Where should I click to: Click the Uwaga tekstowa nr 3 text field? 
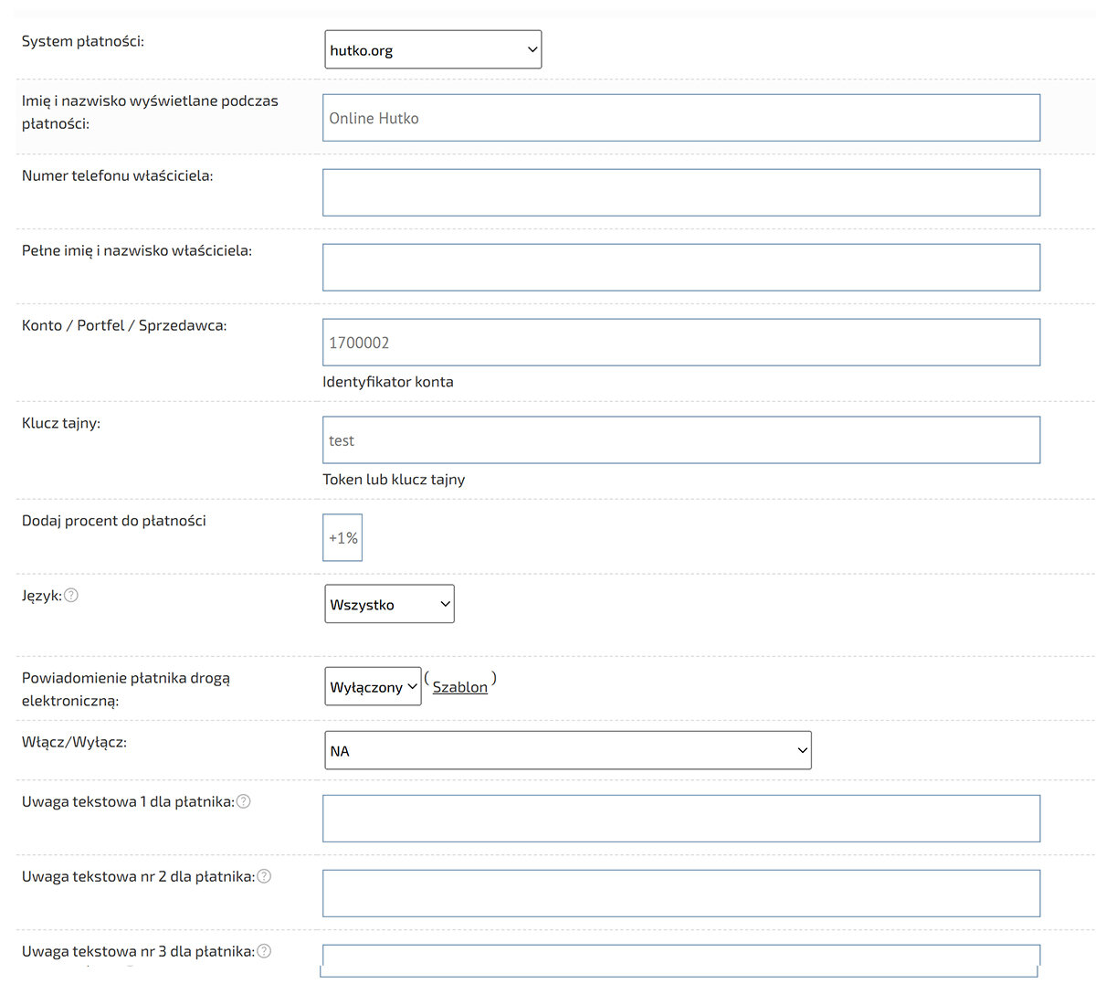[x=680, y=958]
